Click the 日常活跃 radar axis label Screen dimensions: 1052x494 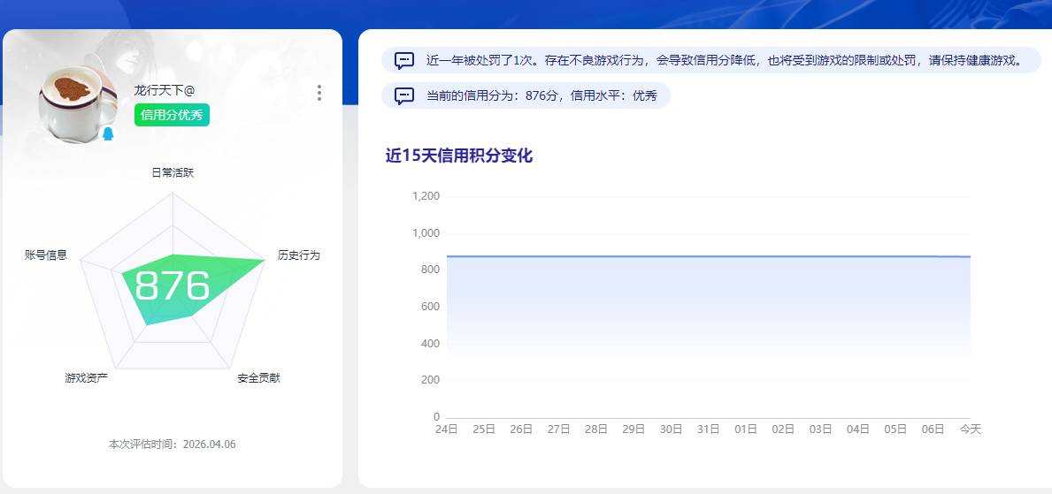click(173, 173)
